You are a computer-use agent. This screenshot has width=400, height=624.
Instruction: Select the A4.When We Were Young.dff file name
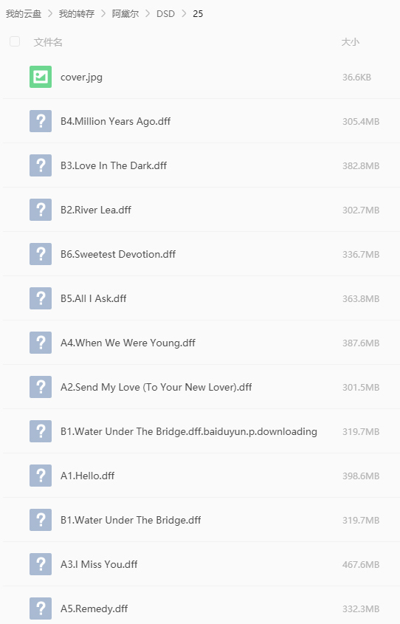[128, 343]
